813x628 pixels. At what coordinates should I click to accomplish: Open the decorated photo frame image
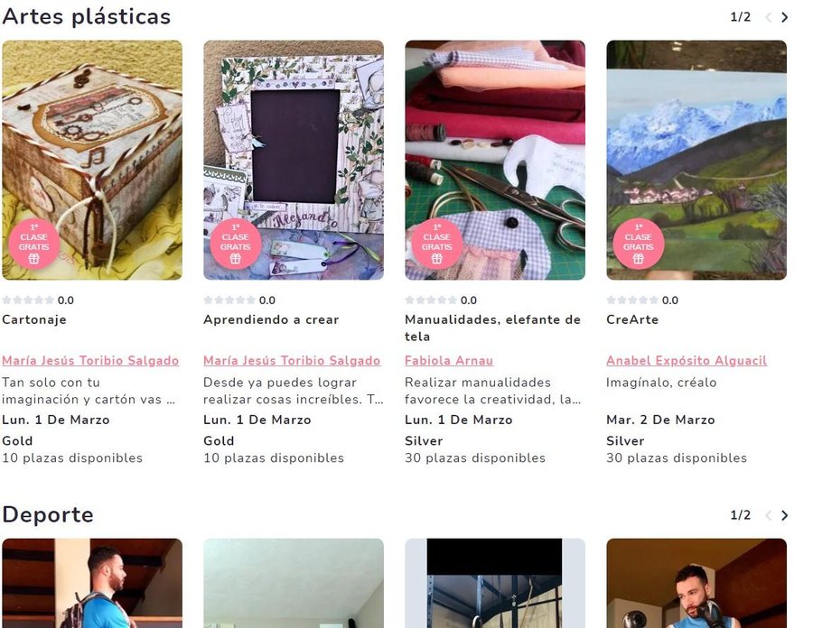[294, 160]
